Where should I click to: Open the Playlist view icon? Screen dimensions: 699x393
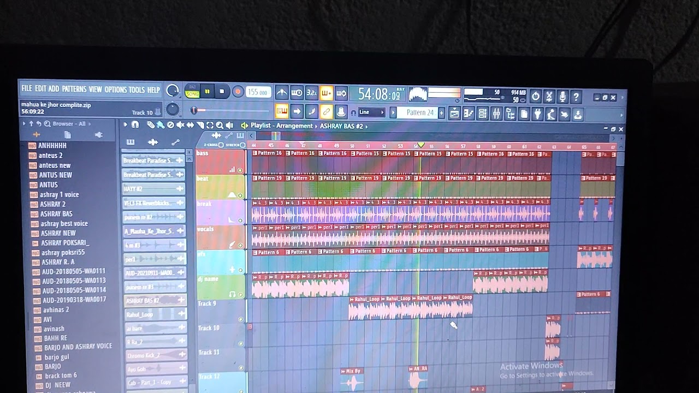(454, 114)
